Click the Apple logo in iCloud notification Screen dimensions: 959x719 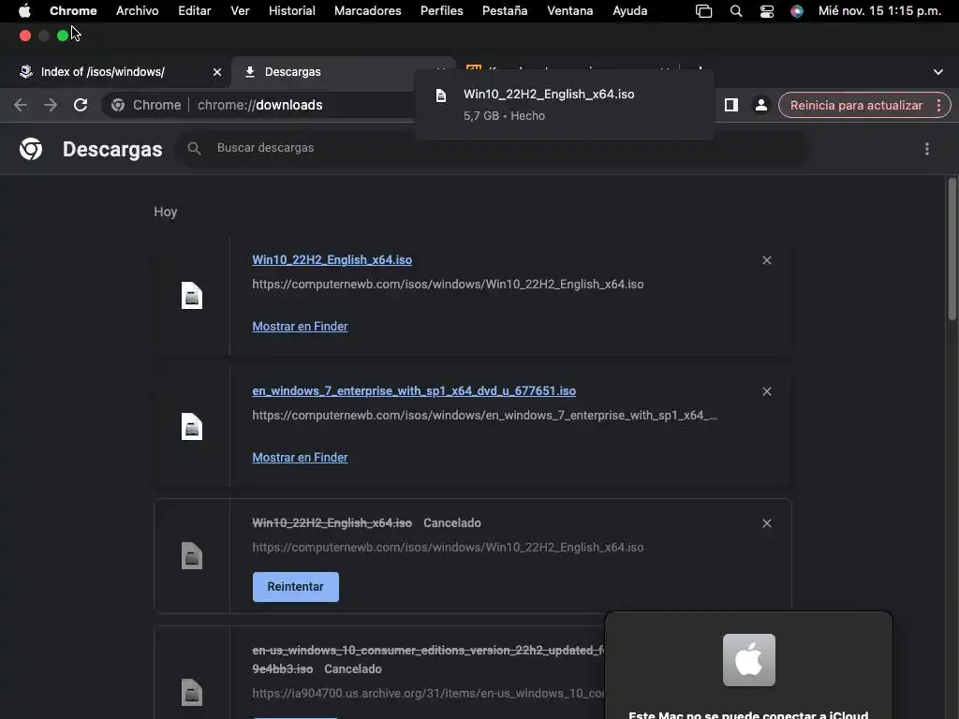(x=748, y=660)
